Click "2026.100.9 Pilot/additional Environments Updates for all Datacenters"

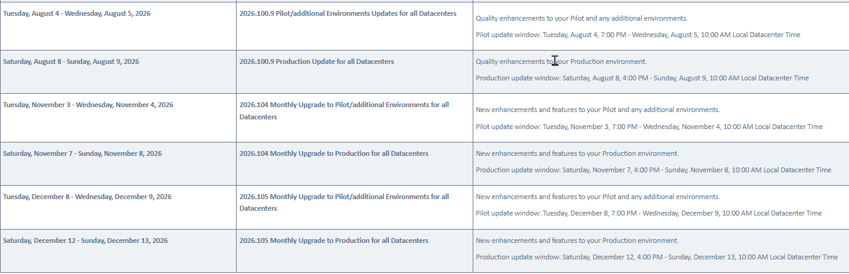[x=348, y=13]
